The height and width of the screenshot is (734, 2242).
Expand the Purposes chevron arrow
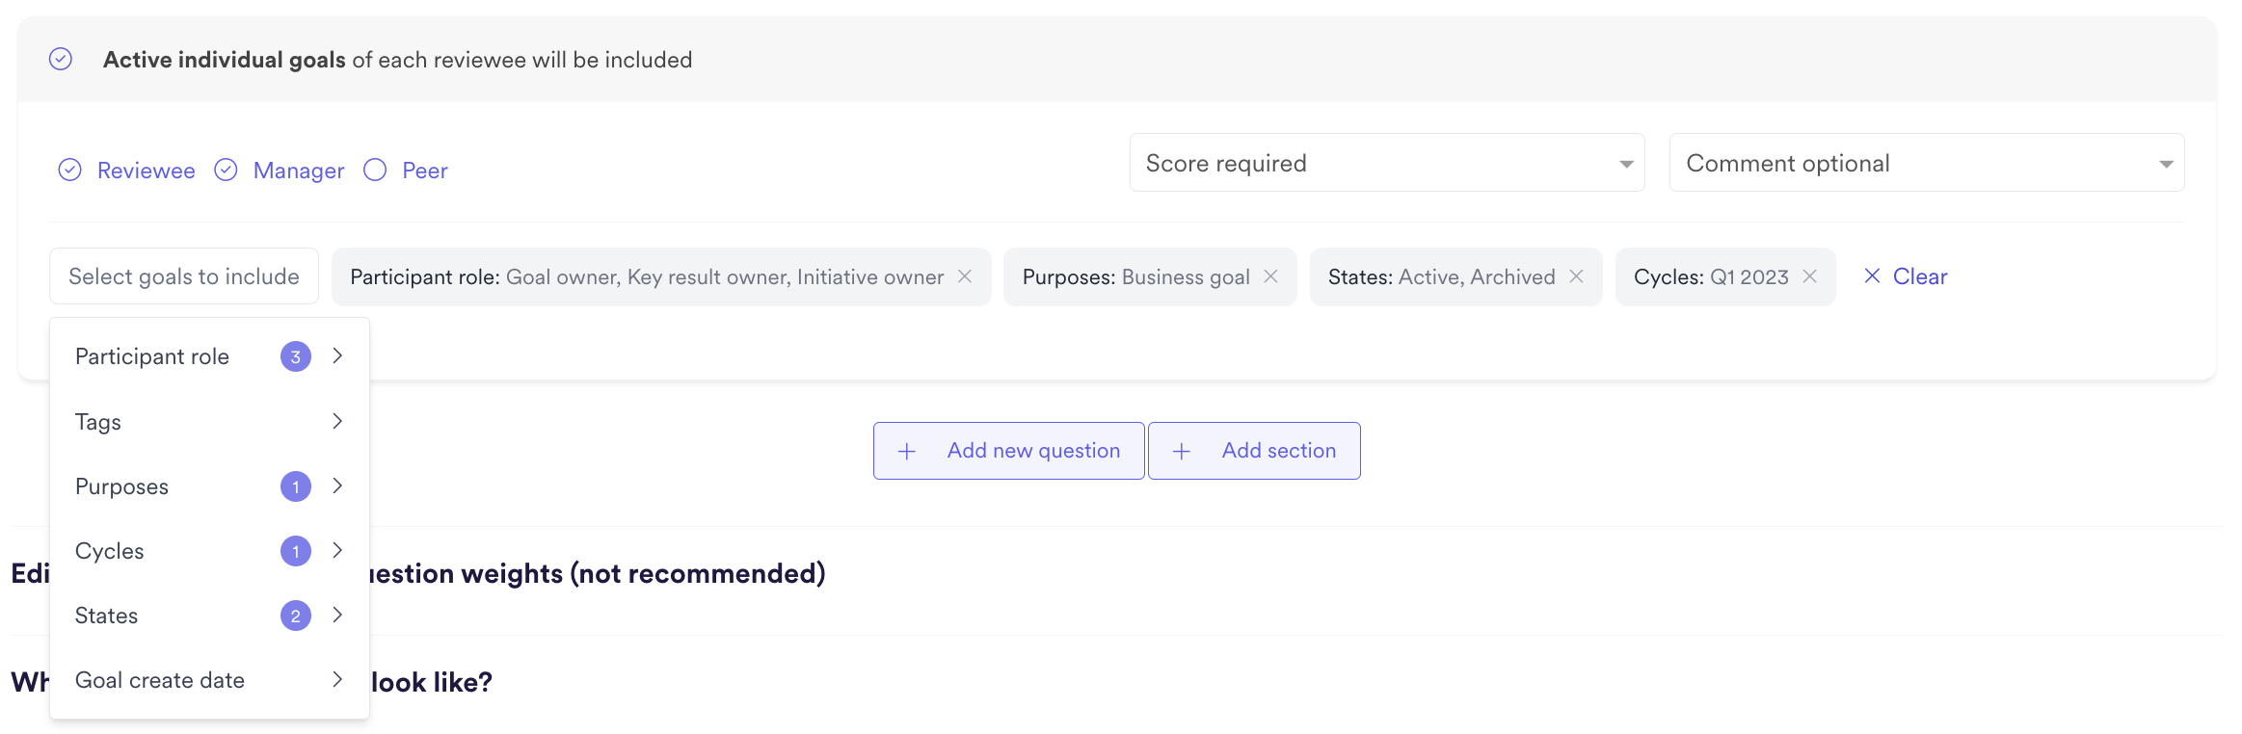tap(337, 485)
